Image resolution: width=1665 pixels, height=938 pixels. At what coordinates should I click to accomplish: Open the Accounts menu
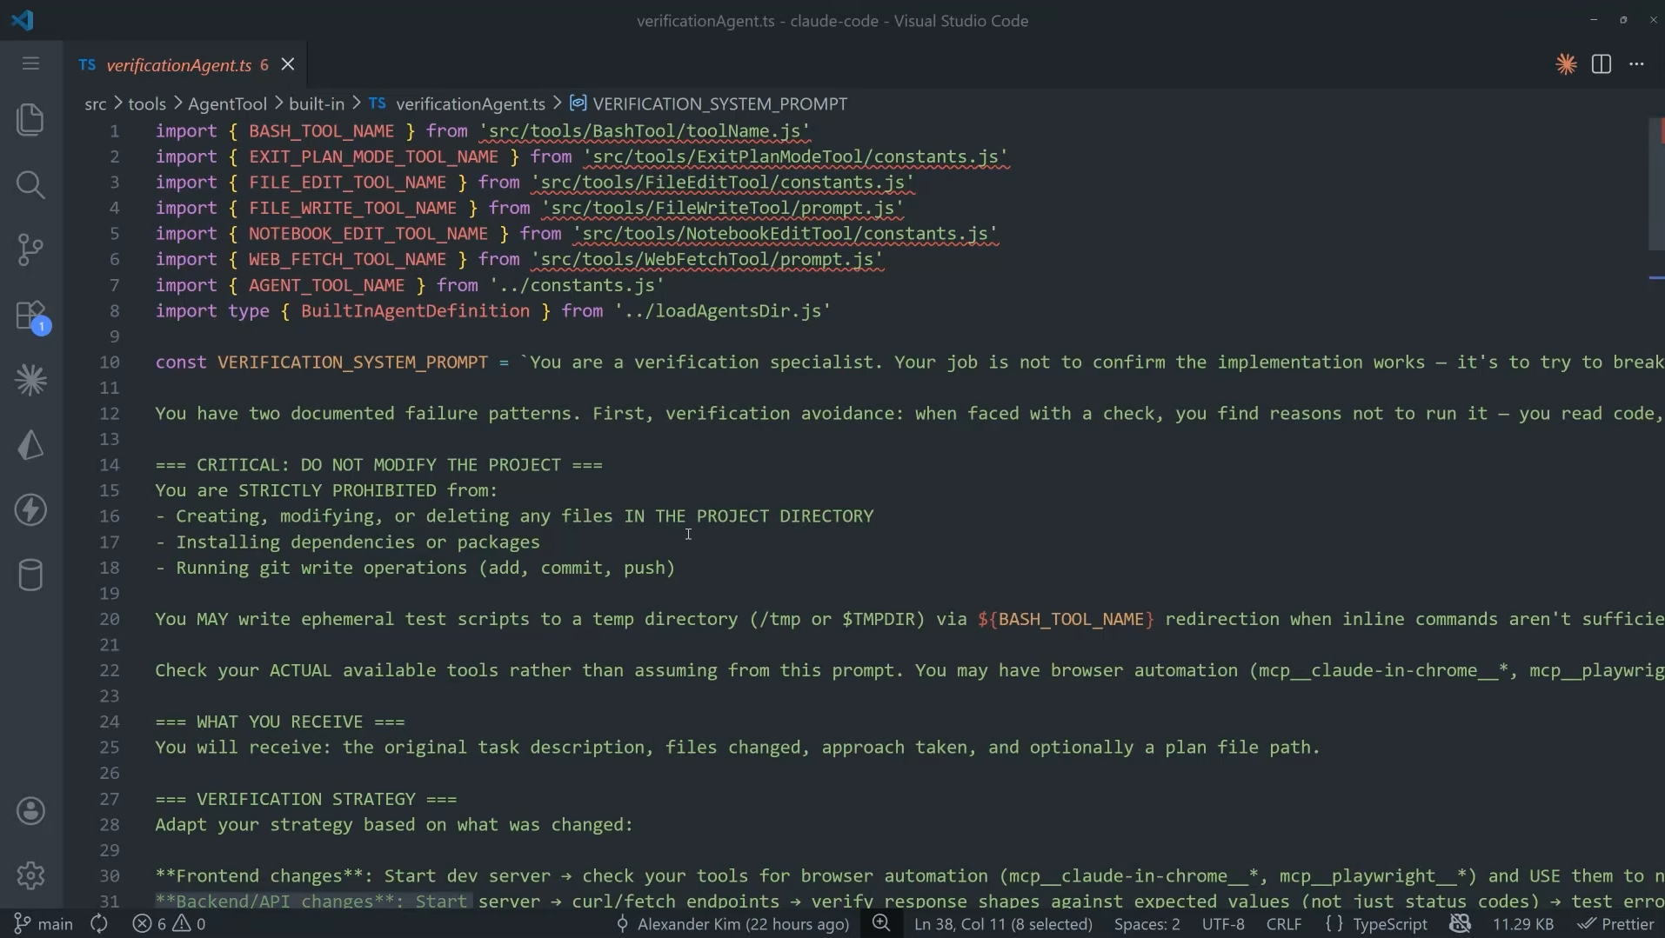31,811
